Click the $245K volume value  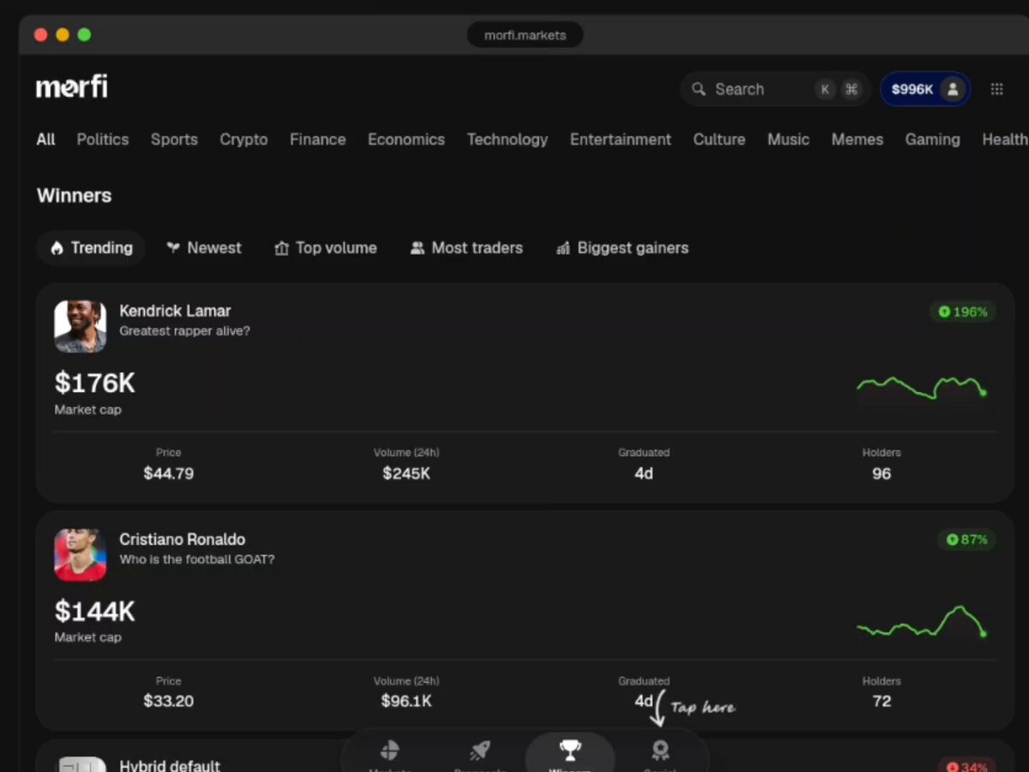(x=406, y=473)
